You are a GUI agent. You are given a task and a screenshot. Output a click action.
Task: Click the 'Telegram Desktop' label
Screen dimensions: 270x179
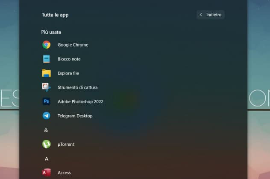[75, 116]
